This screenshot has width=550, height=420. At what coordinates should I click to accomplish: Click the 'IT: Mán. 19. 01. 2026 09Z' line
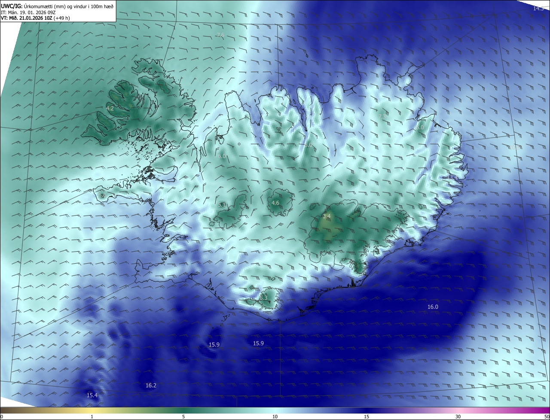[29, 12]
